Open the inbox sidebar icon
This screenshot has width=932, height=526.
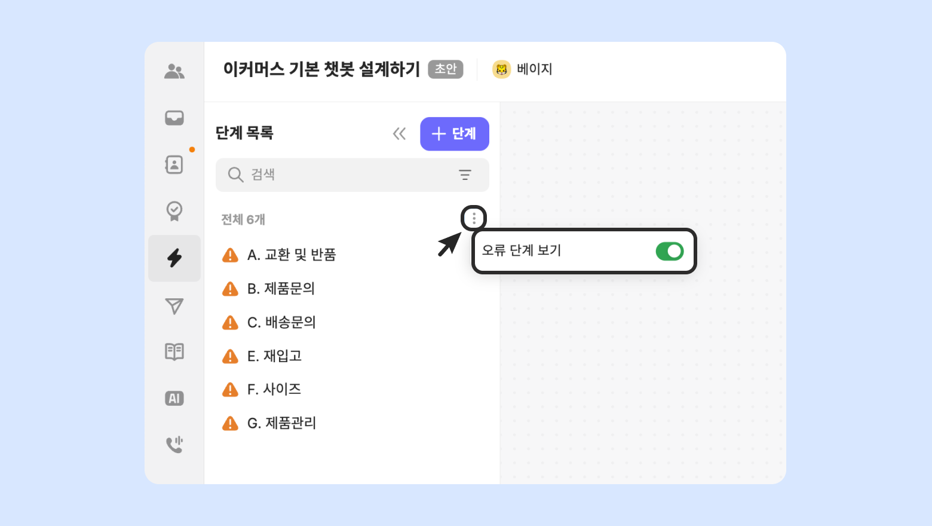(x=174, y=118)
